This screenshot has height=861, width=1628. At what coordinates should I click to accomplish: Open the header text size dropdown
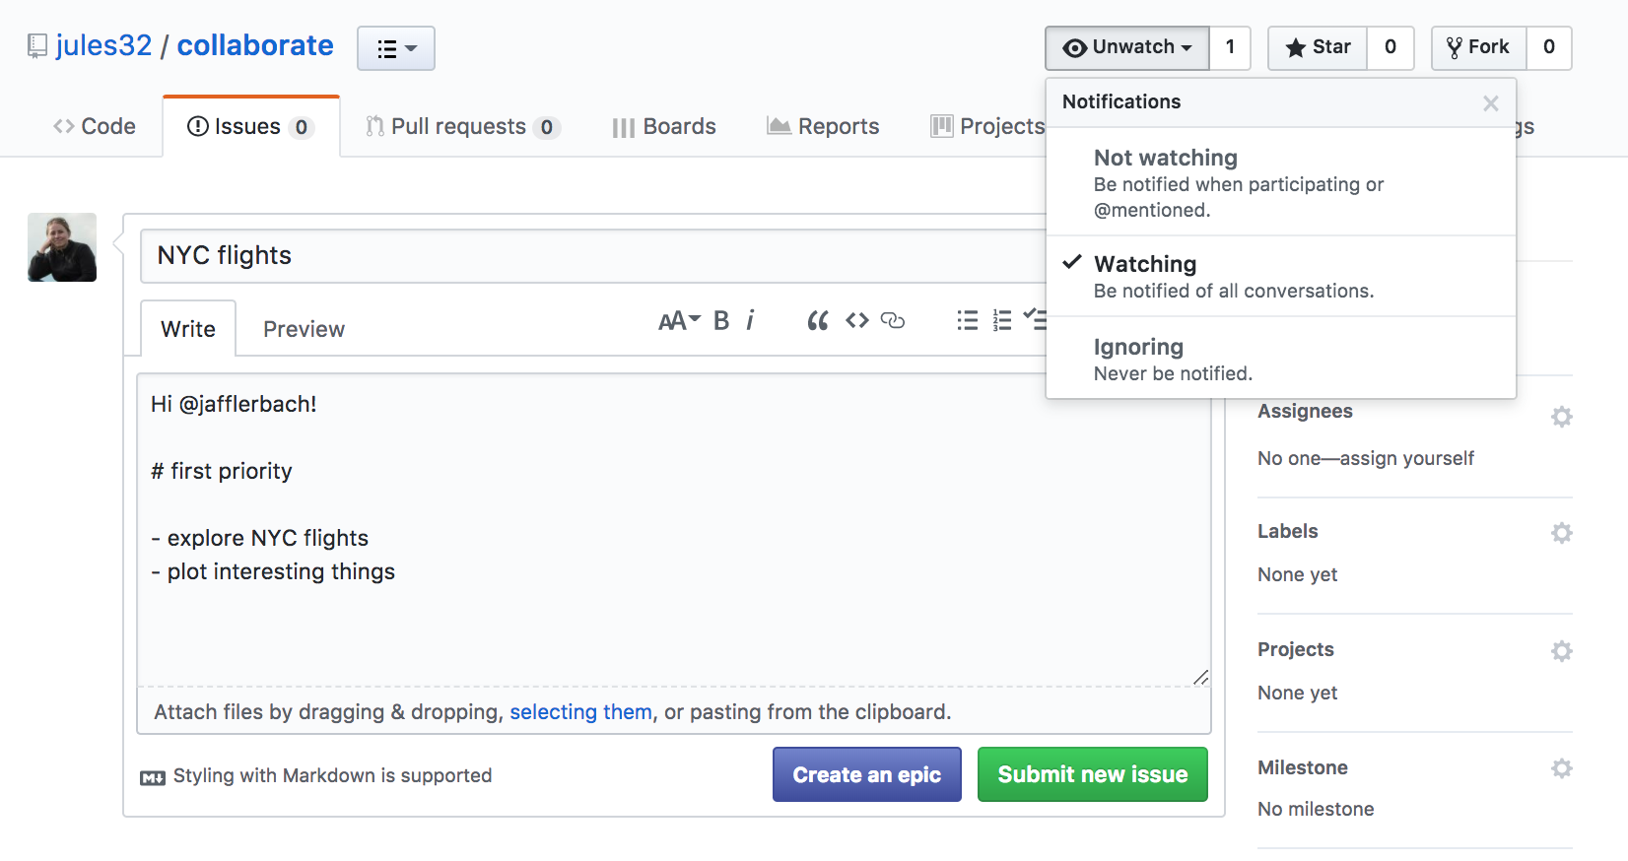[x=679, y=320]
